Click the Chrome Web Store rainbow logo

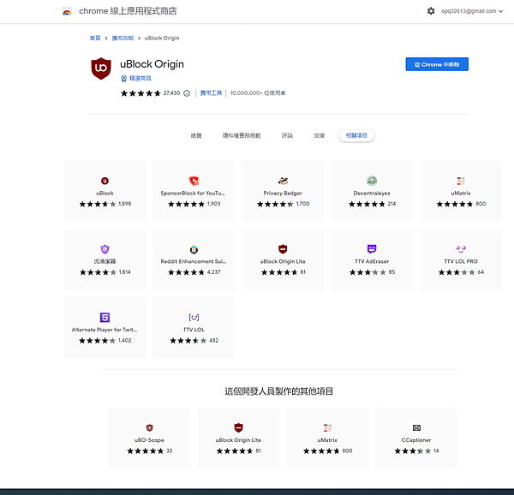coord(67,11)
